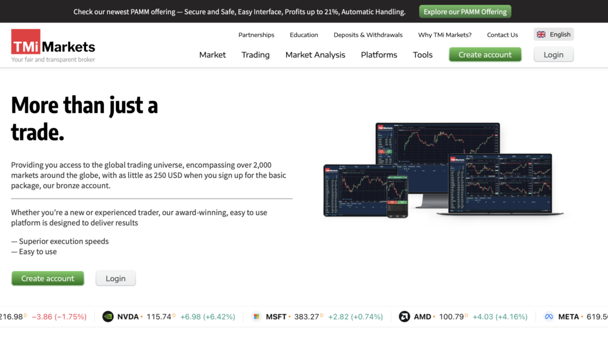Visit the Deposits & Withdrawals page

coord(368,35)
